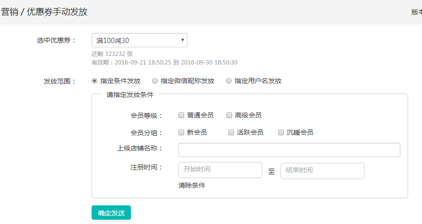Click the 版本 text at top right

pos(416,12)
